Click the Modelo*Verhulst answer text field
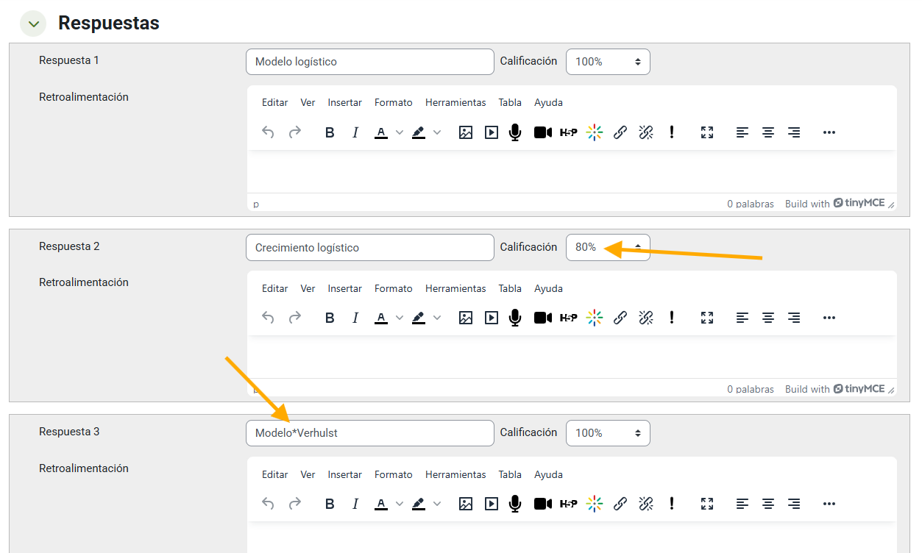The image size is (922, 553). (x=369, y=433)
